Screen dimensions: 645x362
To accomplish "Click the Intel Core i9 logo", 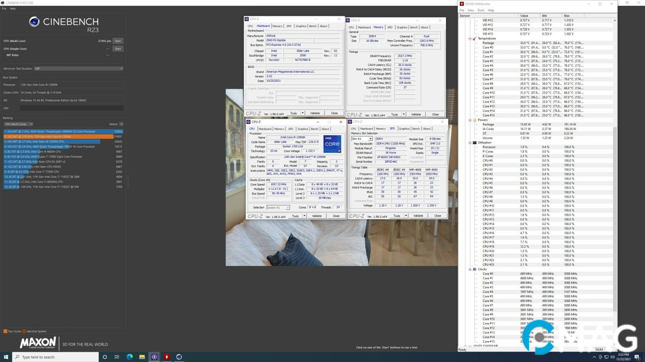I will (x=332, y=144).
